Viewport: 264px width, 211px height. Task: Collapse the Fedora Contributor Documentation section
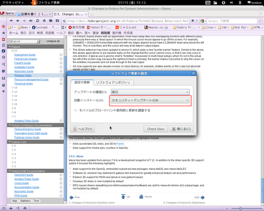(x=10, y=125)
